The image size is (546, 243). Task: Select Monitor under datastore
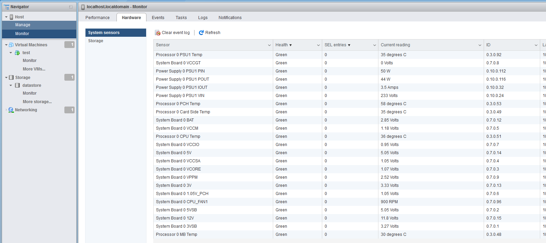coord(30,93)
